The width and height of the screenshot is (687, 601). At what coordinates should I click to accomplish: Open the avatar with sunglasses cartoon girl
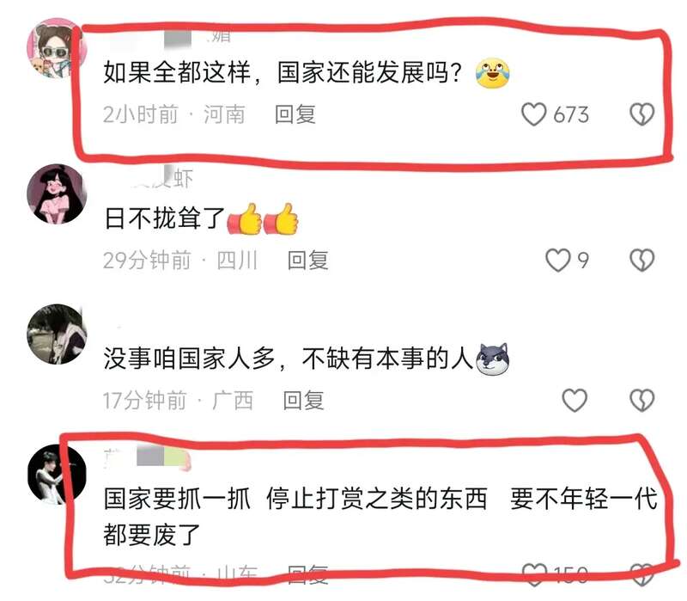point(57,48)
